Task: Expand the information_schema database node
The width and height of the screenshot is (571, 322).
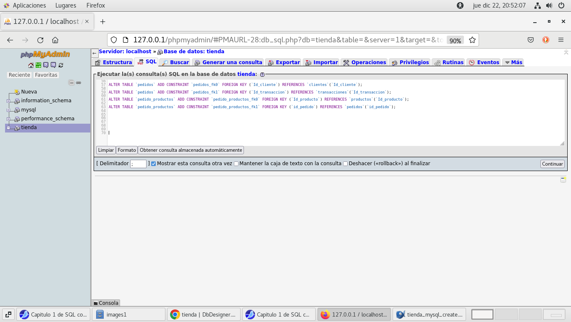Action: (8, 101)
